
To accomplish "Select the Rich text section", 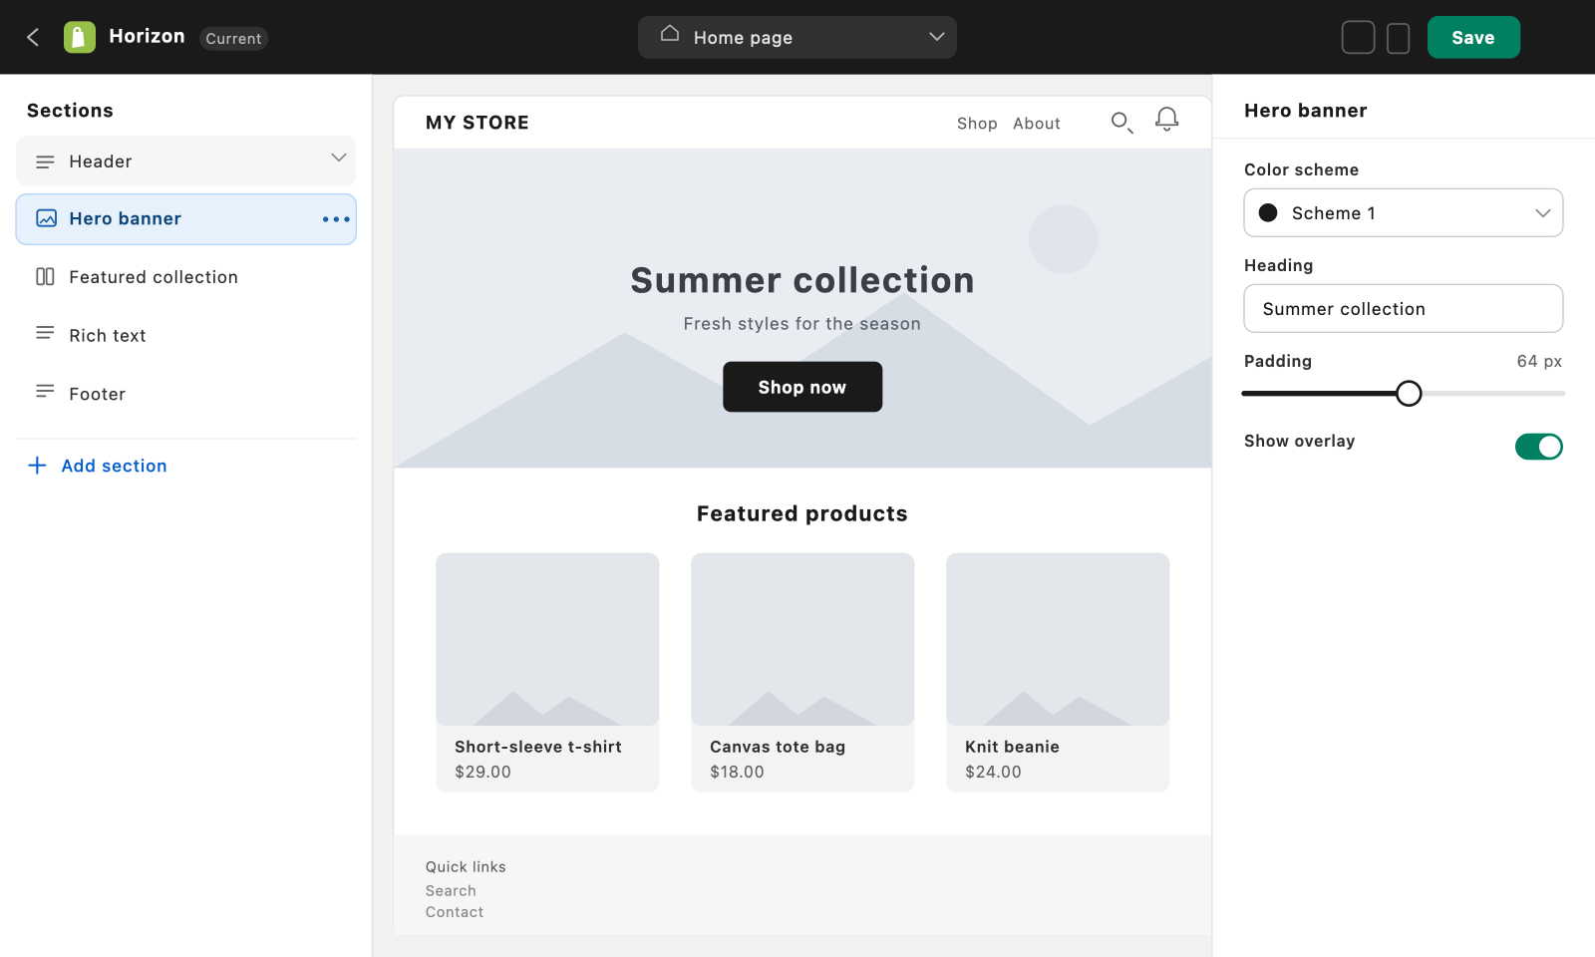I will click(185, 336).
